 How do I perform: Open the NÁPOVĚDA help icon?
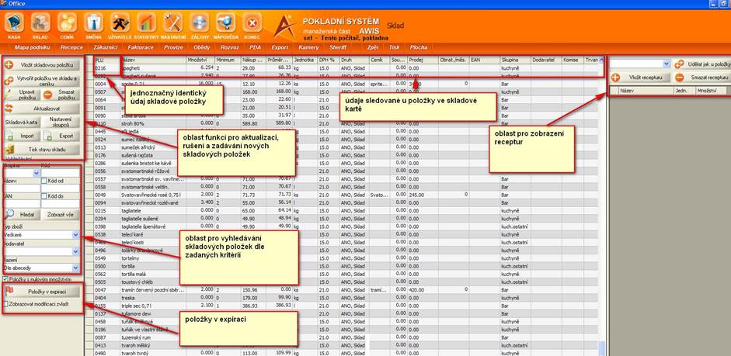tap(226, 23)
